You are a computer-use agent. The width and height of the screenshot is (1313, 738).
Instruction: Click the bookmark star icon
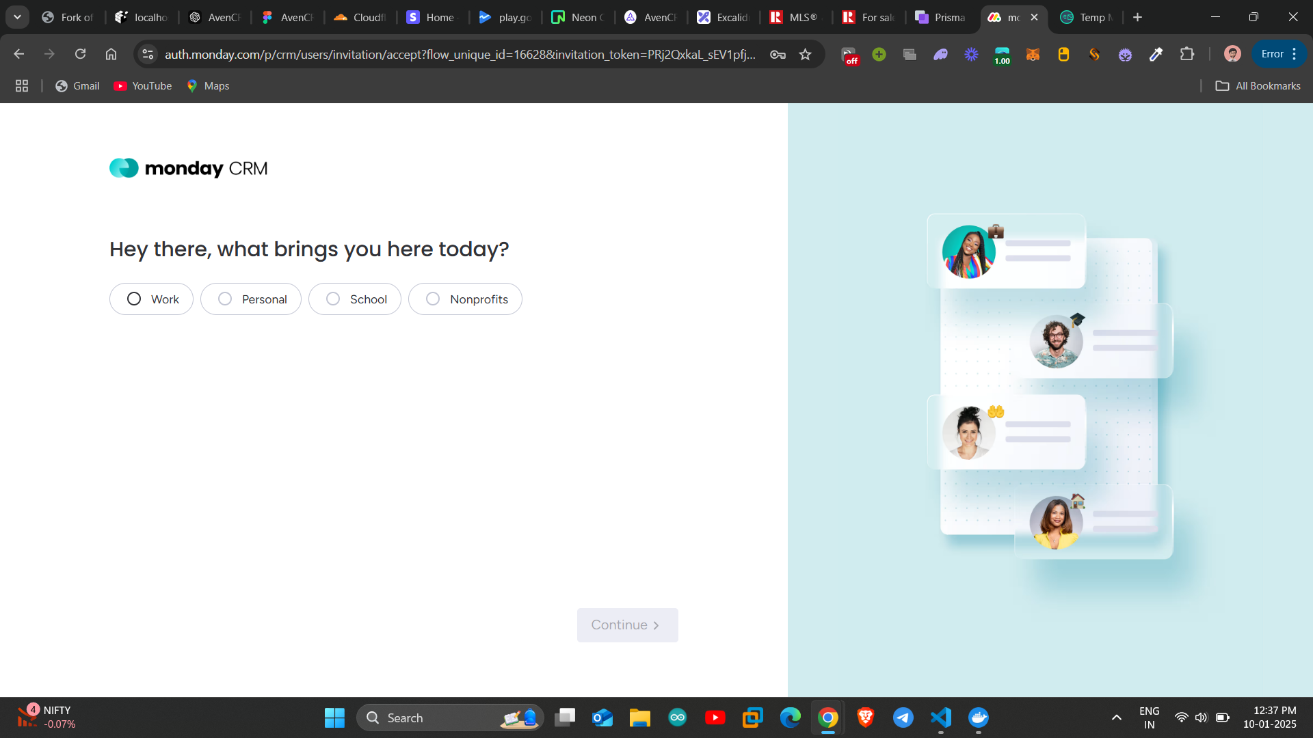(806, 55)
